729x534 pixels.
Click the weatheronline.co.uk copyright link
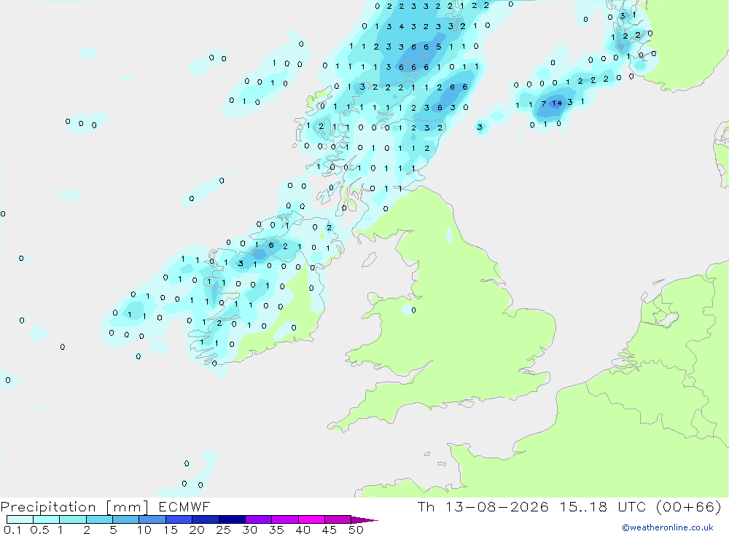tap(668, 527)
